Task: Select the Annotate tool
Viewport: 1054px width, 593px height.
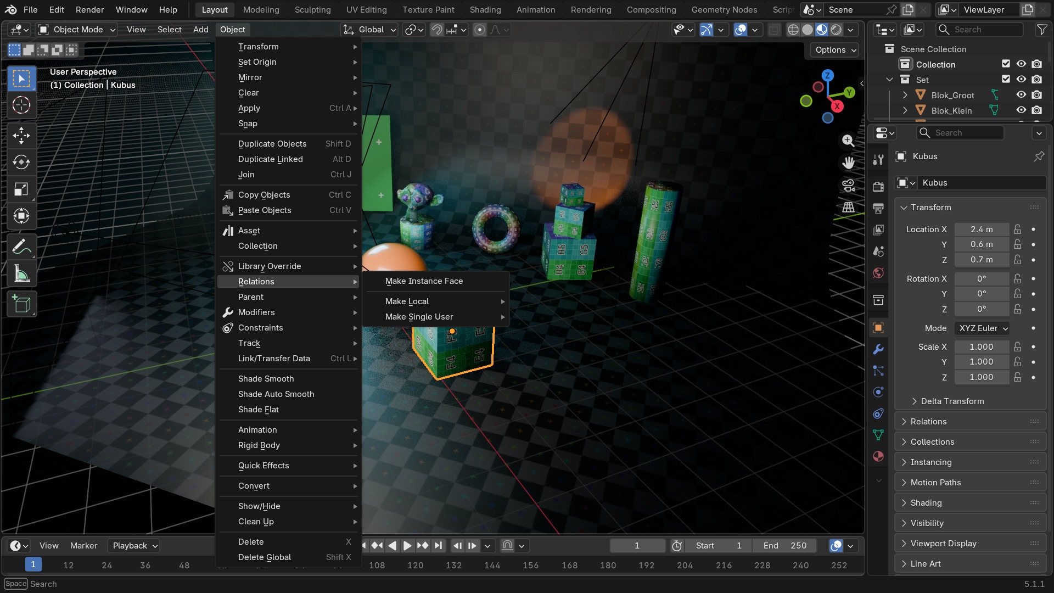Action: [x=21, y=247]
